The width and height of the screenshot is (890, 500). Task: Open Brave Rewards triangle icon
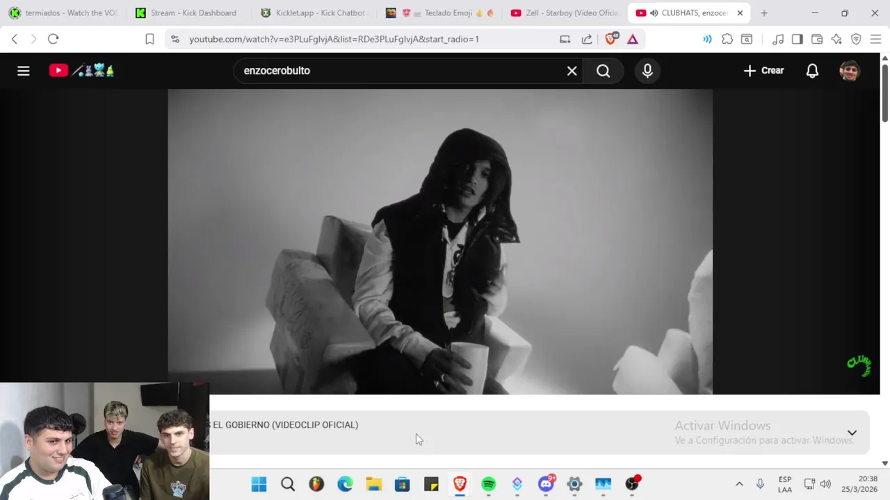click(633, 40)
